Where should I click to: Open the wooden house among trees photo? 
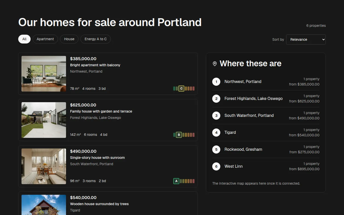(44, 205)
